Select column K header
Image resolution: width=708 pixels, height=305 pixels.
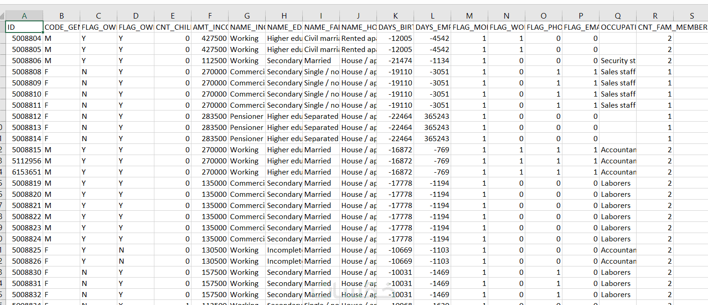[395, 16]
